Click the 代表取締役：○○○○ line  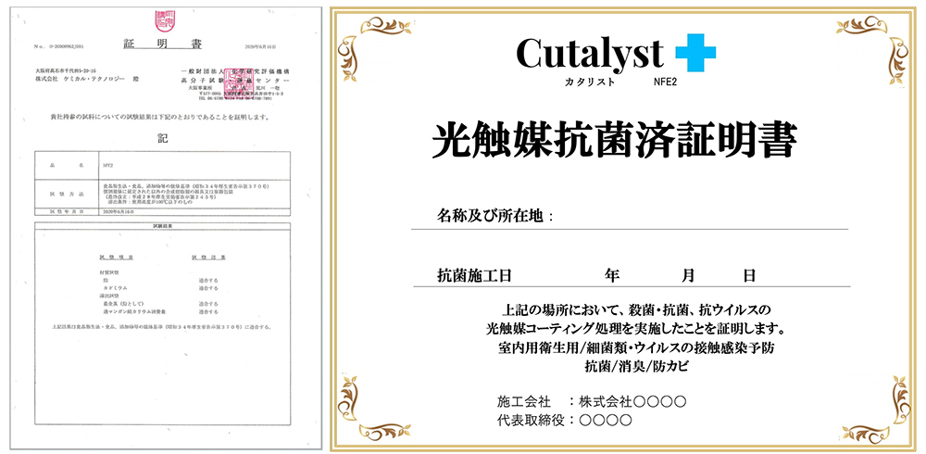click(565, 421)
